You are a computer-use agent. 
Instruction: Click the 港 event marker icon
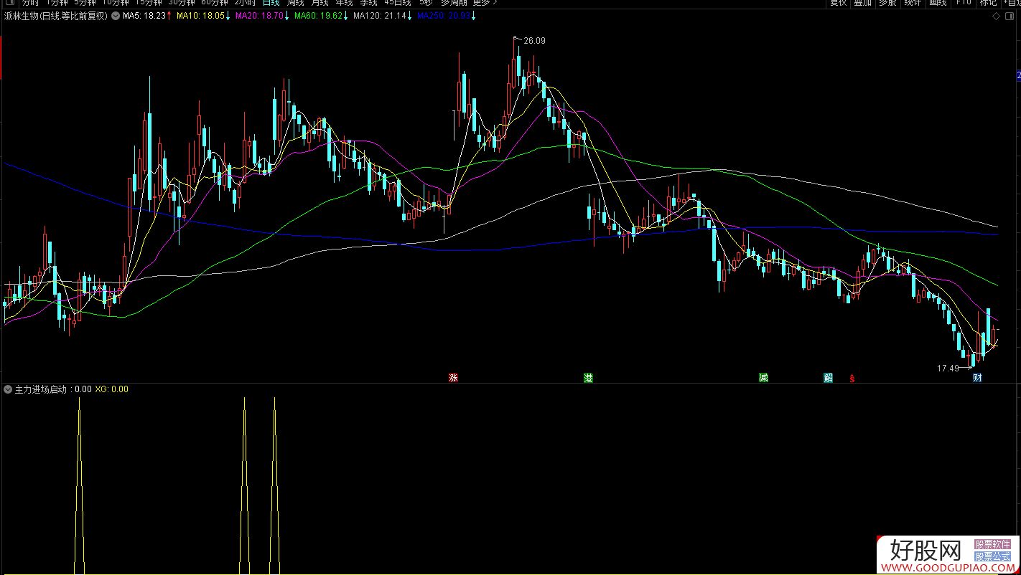tap(588, 378)
